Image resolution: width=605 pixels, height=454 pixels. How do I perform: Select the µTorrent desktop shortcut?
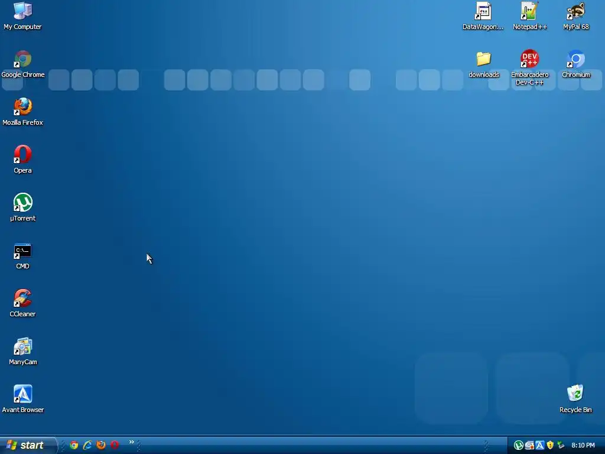23,207
